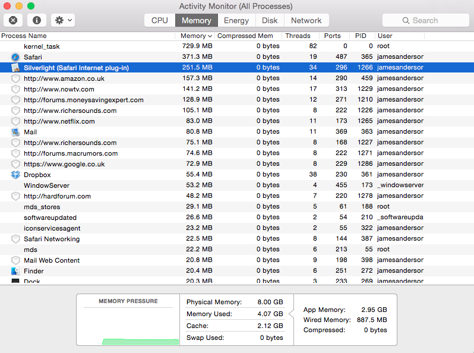Click the Wired Memory 887.5 MB entry
Image resolution: width=474 pixels, height=353 pixels.
click(x=345, y=320)
